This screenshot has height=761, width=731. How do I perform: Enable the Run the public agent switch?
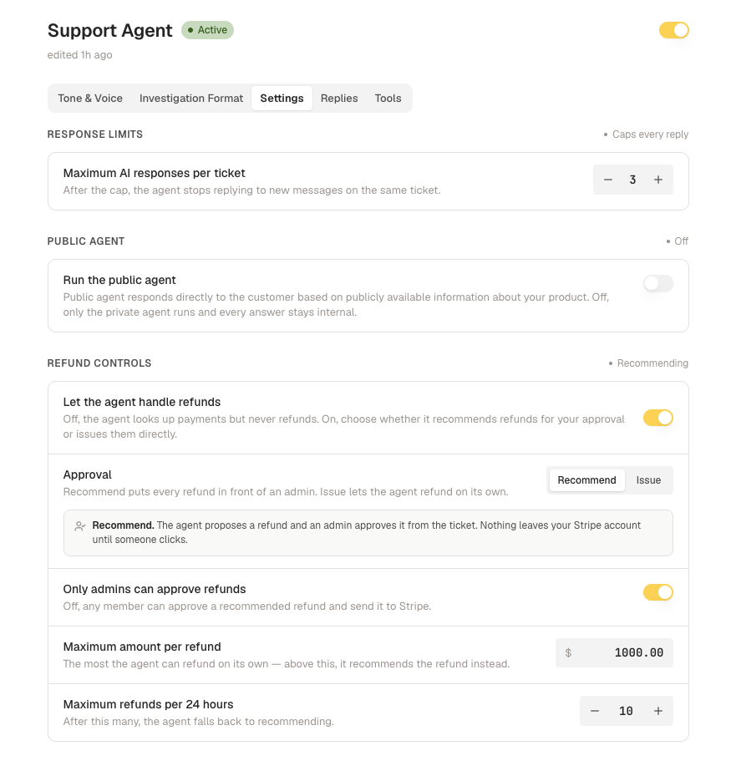pyautogui.click(x=658, y=283)
